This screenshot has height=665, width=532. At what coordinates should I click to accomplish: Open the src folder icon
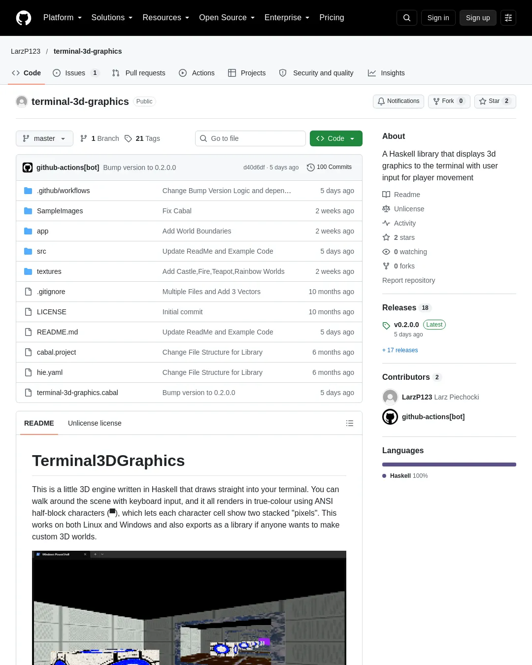[28, 251]
